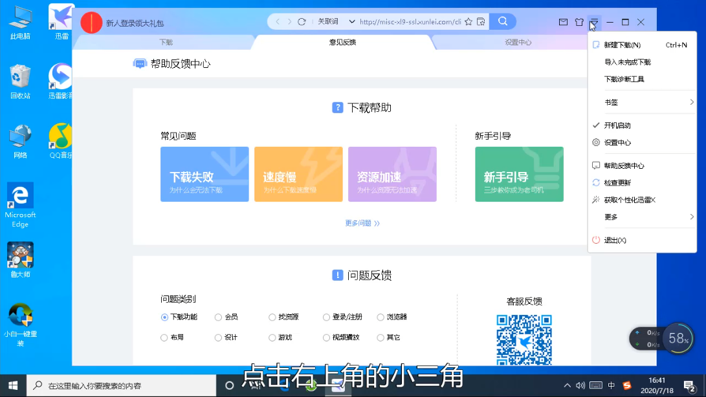The image size is (706, 397).
Task: Open the 新手引导 green tile
Action: coord(519,175)
